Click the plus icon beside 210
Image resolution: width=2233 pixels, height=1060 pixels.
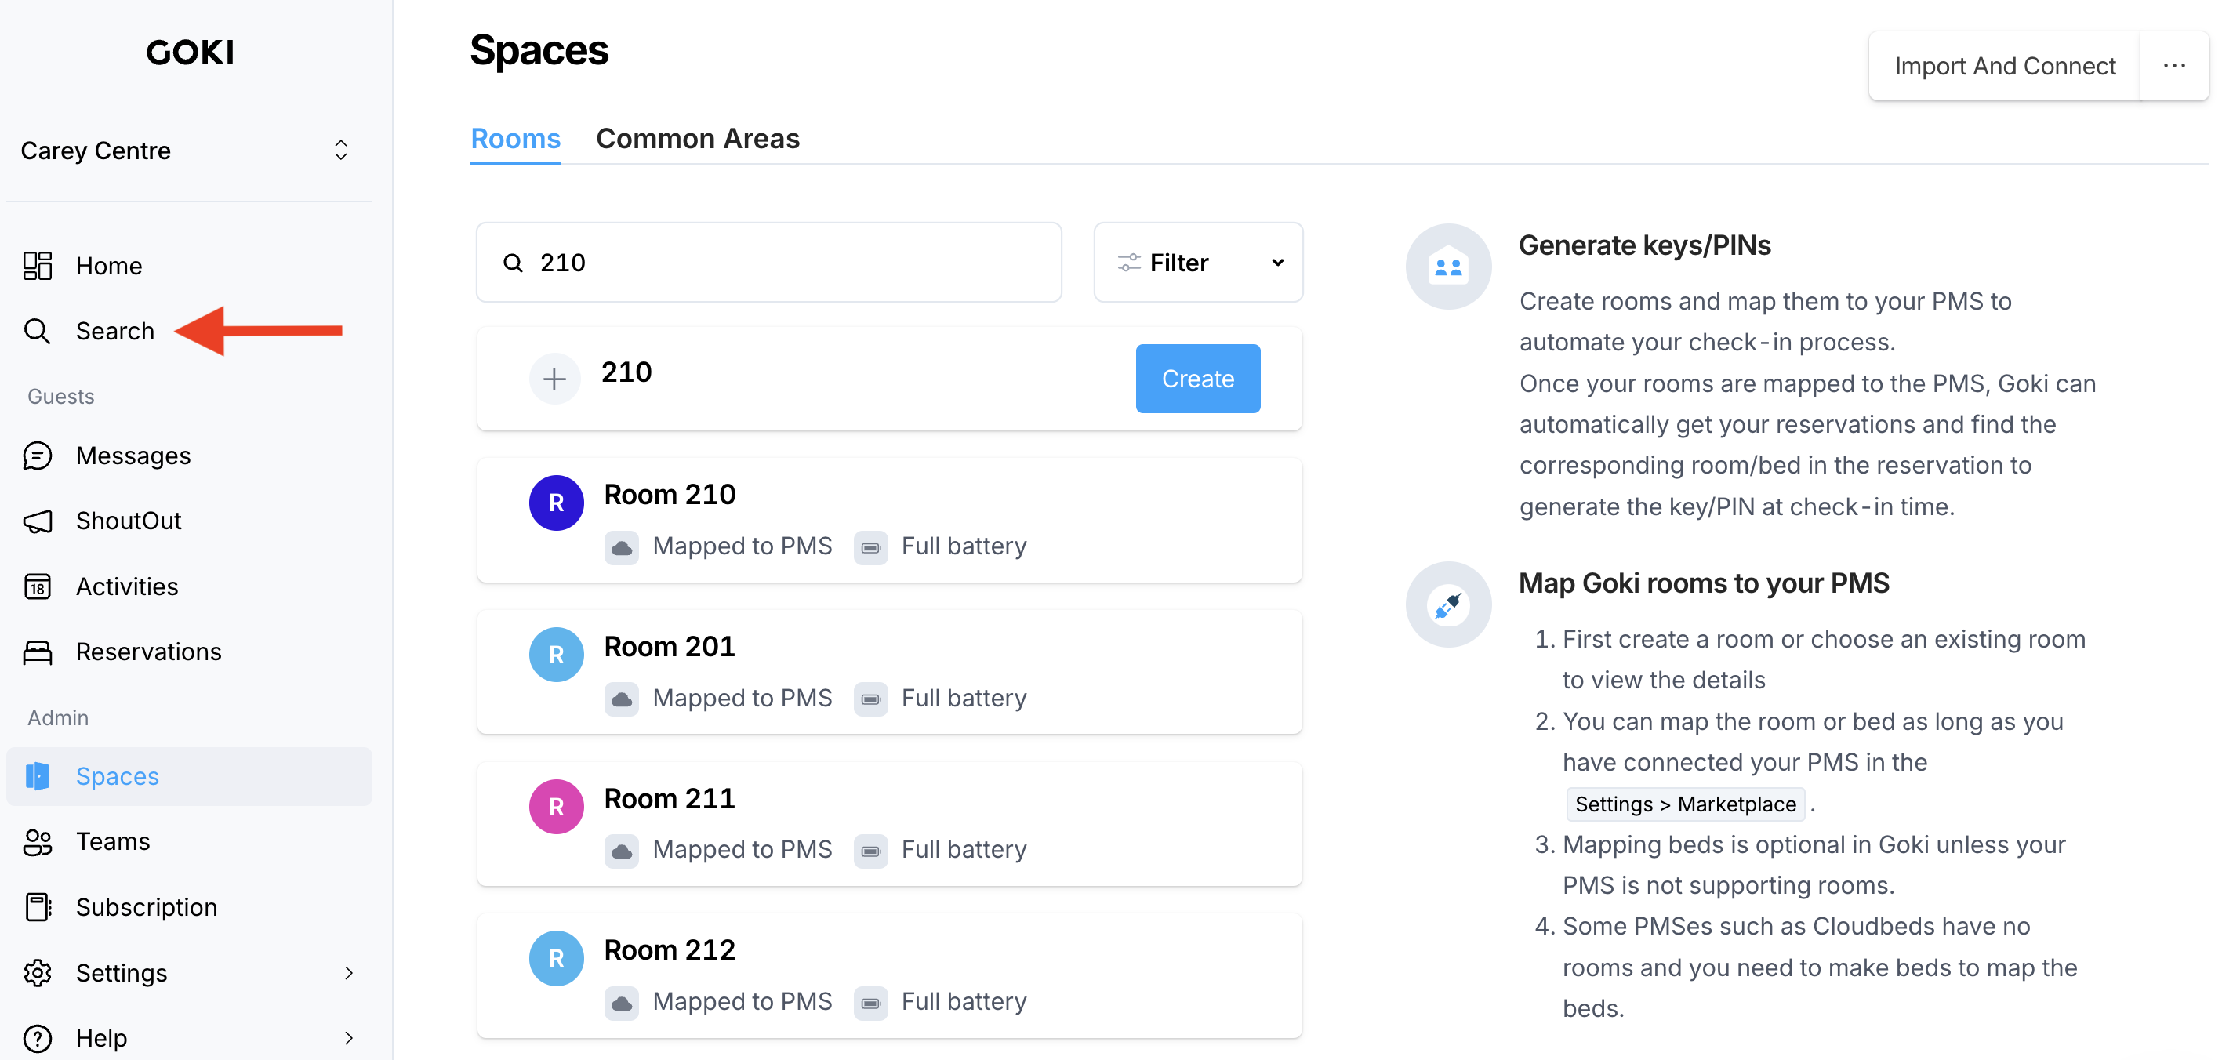(555, 379)
